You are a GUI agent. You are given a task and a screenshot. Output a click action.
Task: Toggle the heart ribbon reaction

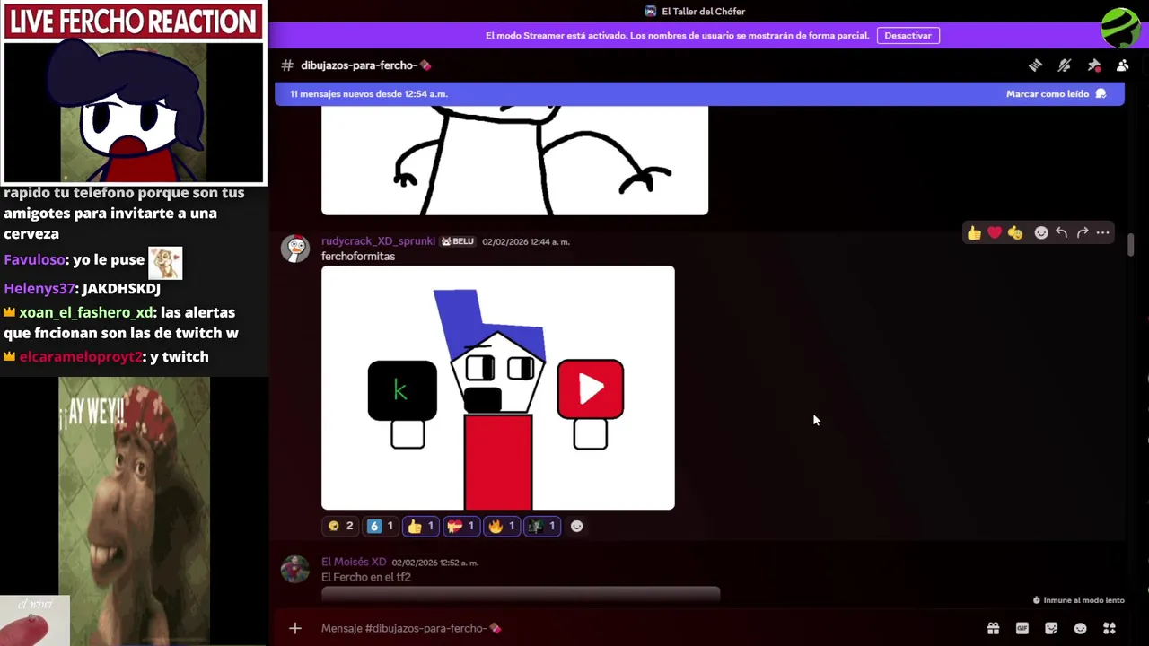point(461,527)
